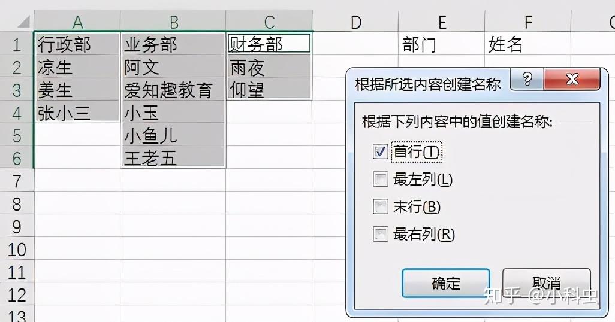The image size is (615, 322).
Task: Click cell containing 财务部
Action: click(x=269, y=44)
